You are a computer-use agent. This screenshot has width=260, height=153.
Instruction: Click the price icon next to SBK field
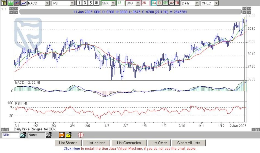coord(23,135)
